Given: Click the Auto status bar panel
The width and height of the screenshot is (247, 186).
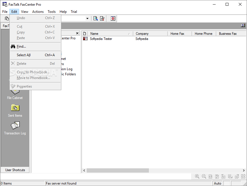Looking at the screenshot, I should tap(217, 183).
